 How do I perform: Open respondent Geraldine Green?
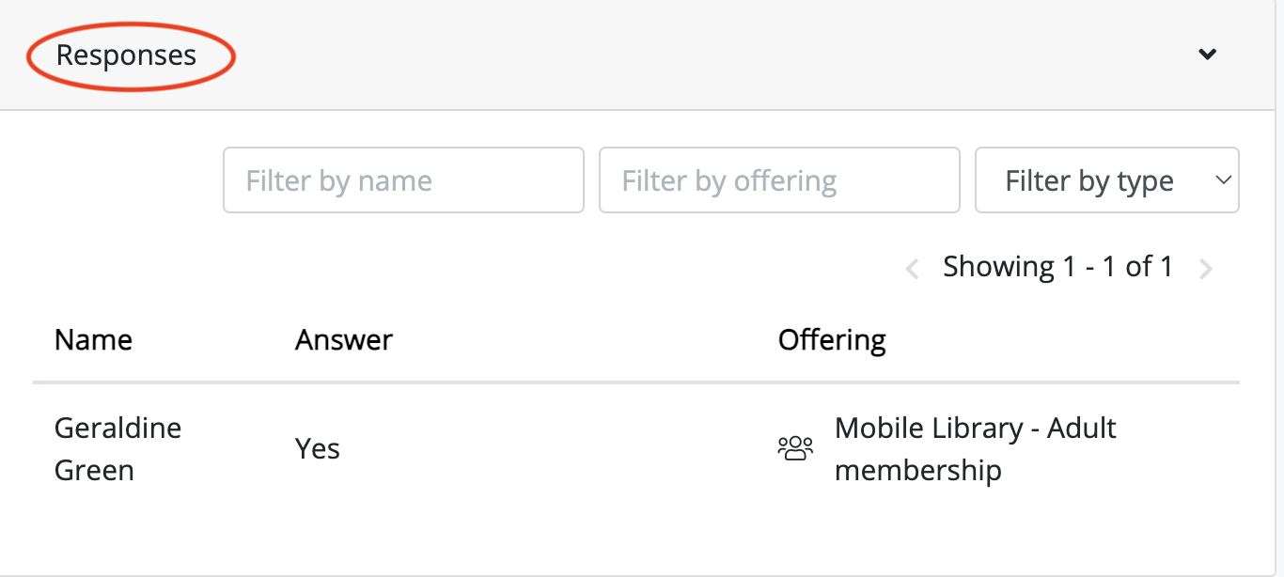click(x=118, y=448)
